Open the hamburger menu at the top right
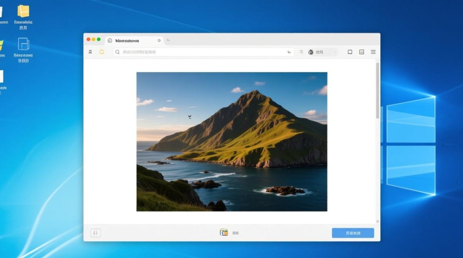 click(x=373, y=52)
